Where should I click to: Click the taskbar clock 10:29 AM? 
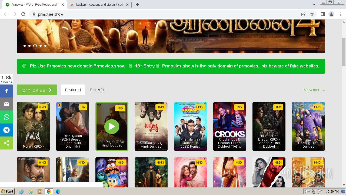point(332,191)
